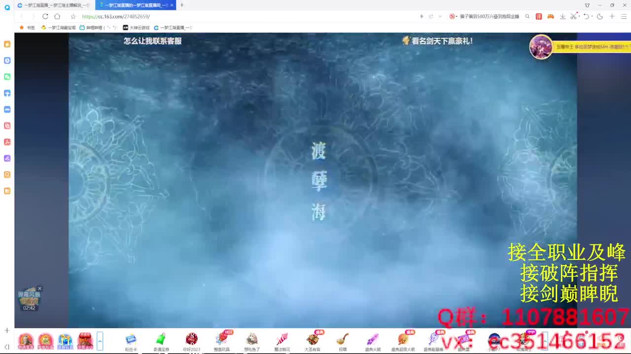
Task: Open the purple notes sidebar icon
Action: (x=7, y=158)
